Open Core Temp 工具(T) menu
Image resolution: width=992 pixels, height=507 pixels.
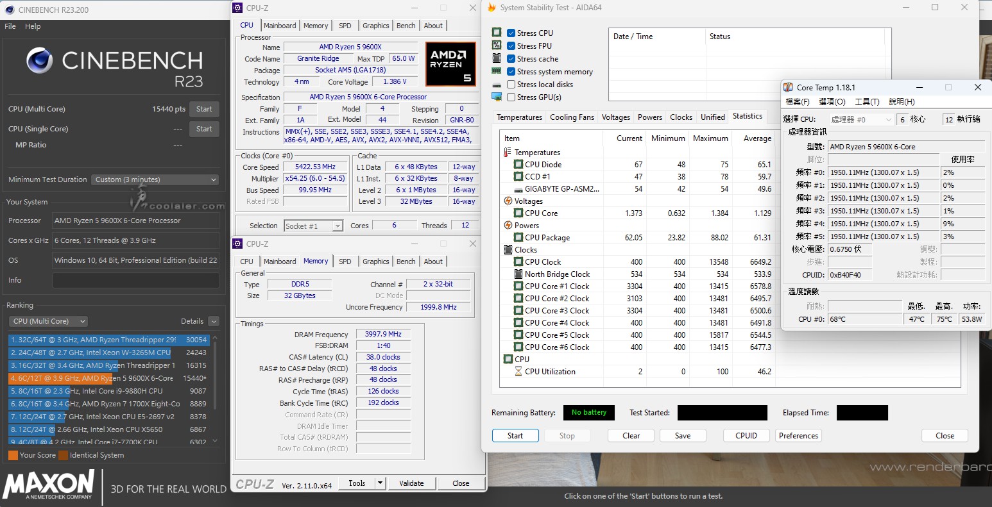coord(867,102)
